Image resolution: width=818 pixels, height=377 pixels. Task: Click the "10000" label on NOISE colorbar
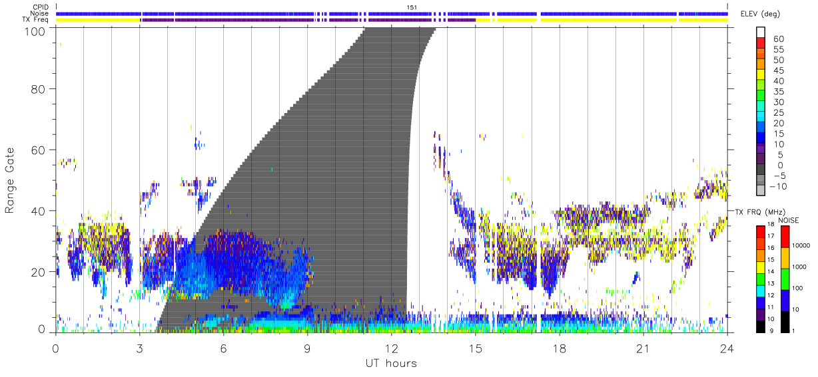[803, 246]
